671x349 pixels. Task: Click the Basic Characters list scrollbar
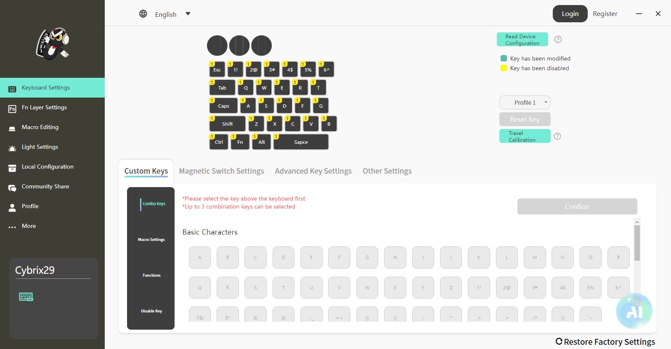point(637,243)
